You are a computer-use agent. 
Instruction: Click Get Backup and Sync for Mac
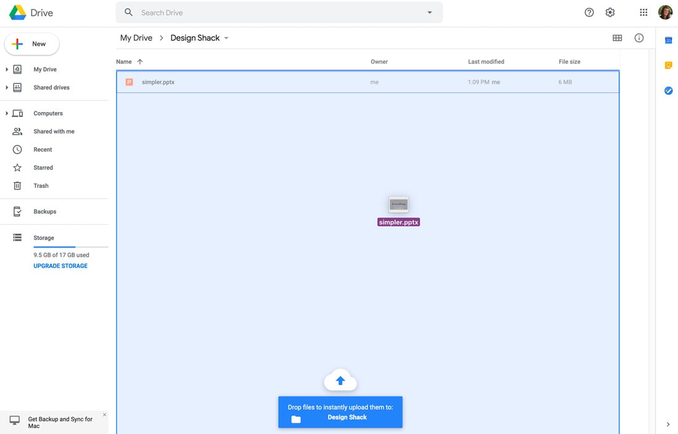[60, 422]
